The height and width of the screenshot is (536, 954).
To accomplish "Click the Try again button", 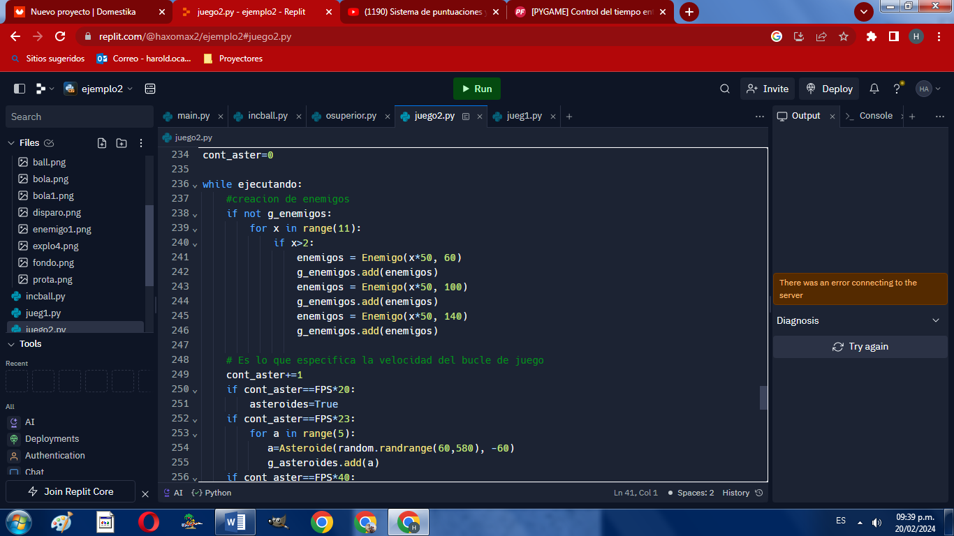I will point(860,347).
